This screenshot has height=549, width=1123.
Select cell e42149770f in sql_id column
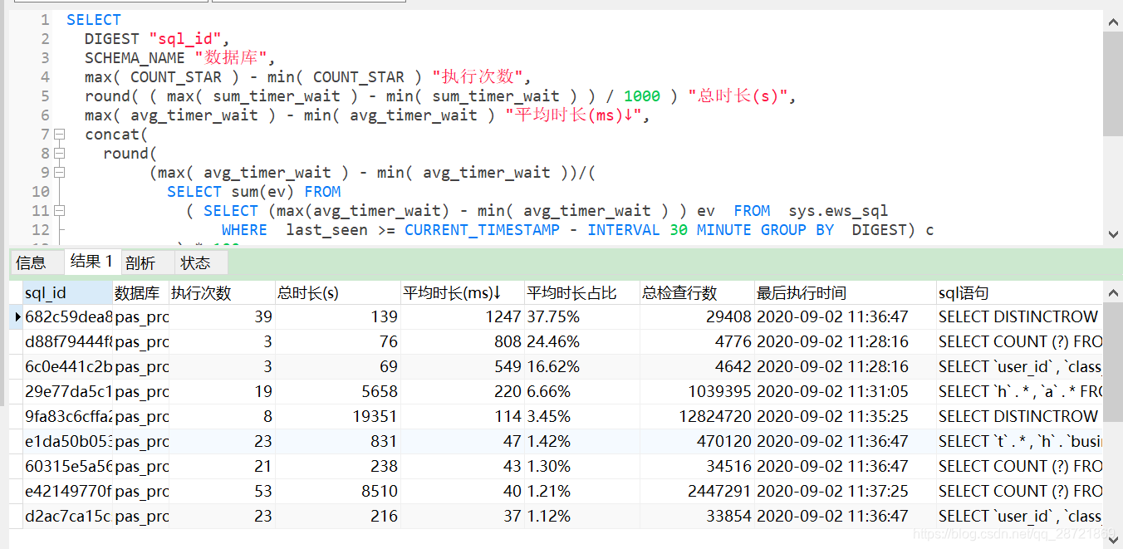[x=69, y=491]
